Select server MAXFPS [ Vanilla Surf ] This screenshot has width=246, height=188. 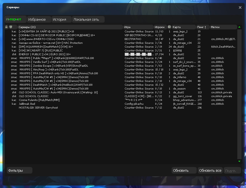(x=121, y=62)
